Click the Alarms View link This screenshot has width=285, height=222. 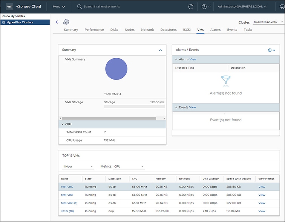(x=193, y=59)
